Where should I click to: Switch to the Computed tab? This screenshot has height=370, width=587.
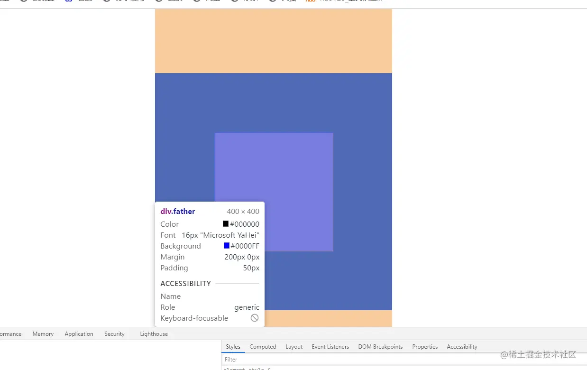tap(263, 347)
